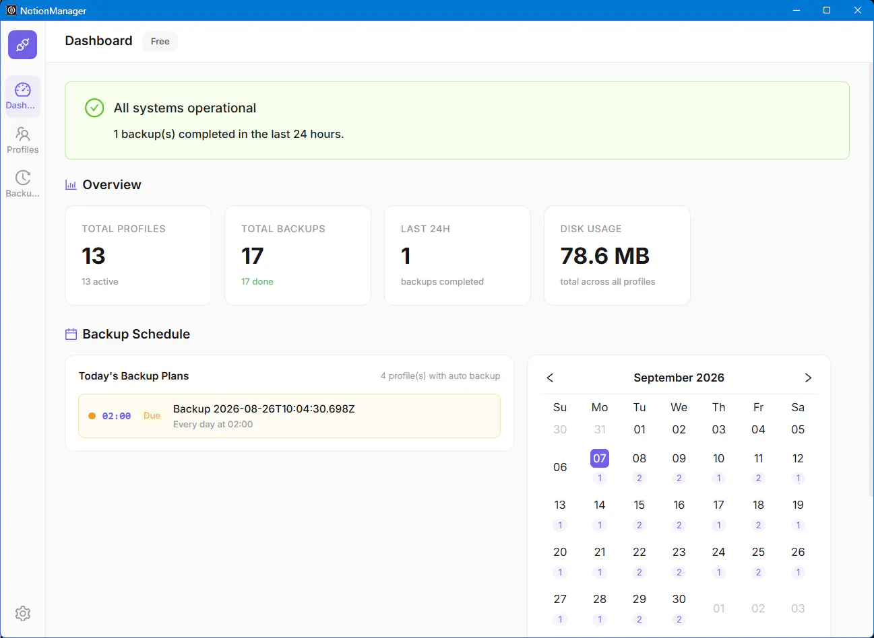This screenshot has height=638, width=874.
Task: Click 'Every day at 02:00' text
Action: (213, 424)
